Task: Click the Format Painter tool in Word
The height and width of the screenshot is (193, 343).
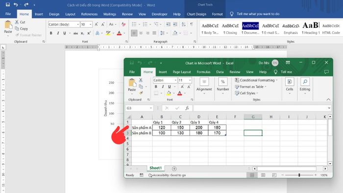Action: click(28, 35)
